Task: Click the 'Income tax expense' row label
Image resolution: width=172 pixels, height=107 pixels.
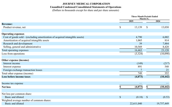Action: click(13, 83)
